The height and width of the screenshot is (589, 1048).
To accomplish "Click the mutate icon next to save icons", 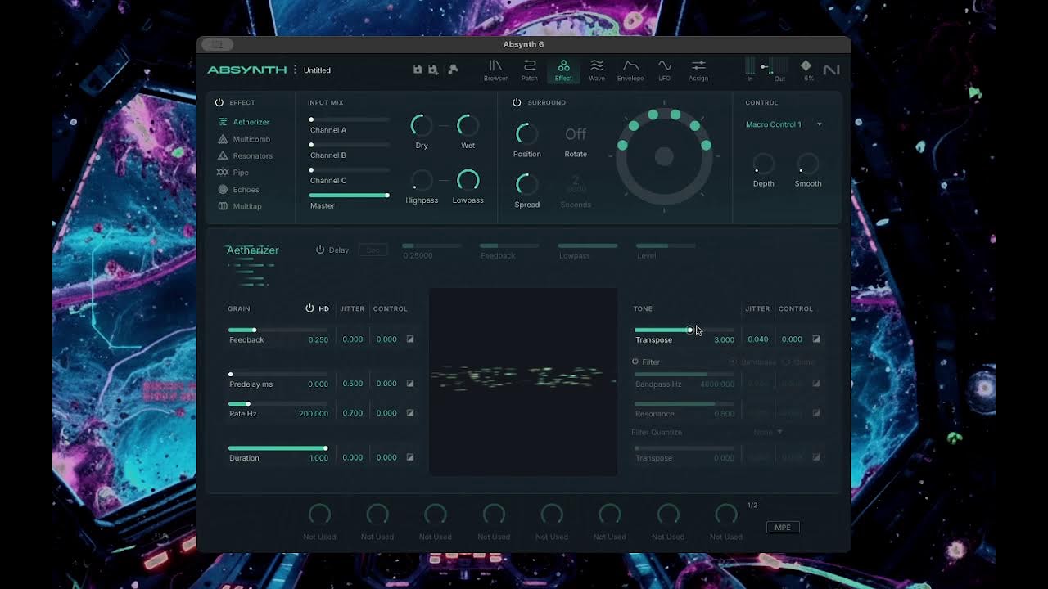I will (453, 70).
